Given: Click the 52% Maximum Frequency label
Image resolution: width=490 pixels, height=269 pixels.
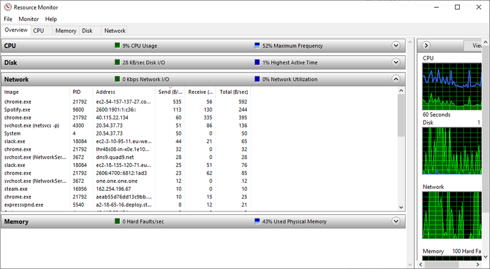Looking at the screenshot, I should 292,46.
